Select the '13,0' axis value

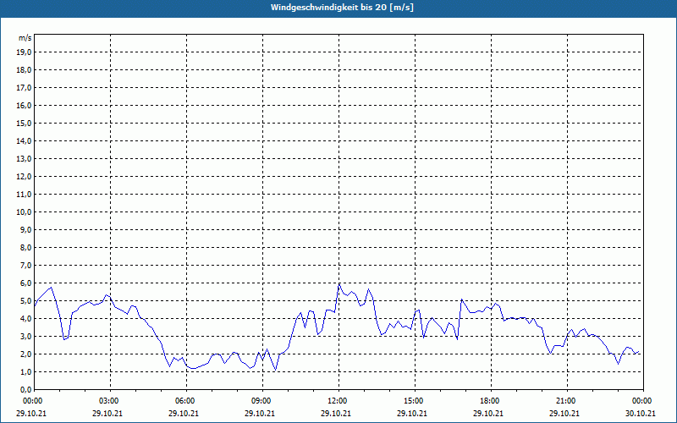click(x=24, y=159)
